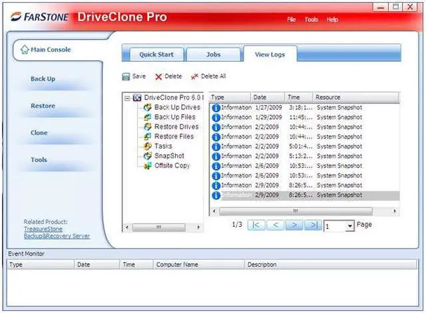Click the red X Delete icon
The height and width of the screenshot is (313, 426).
[x=158, y=77]
